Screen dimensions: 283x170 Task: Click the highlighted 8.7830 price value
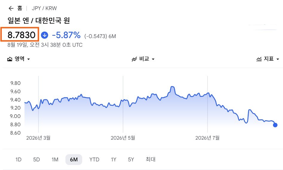point(21,35)
